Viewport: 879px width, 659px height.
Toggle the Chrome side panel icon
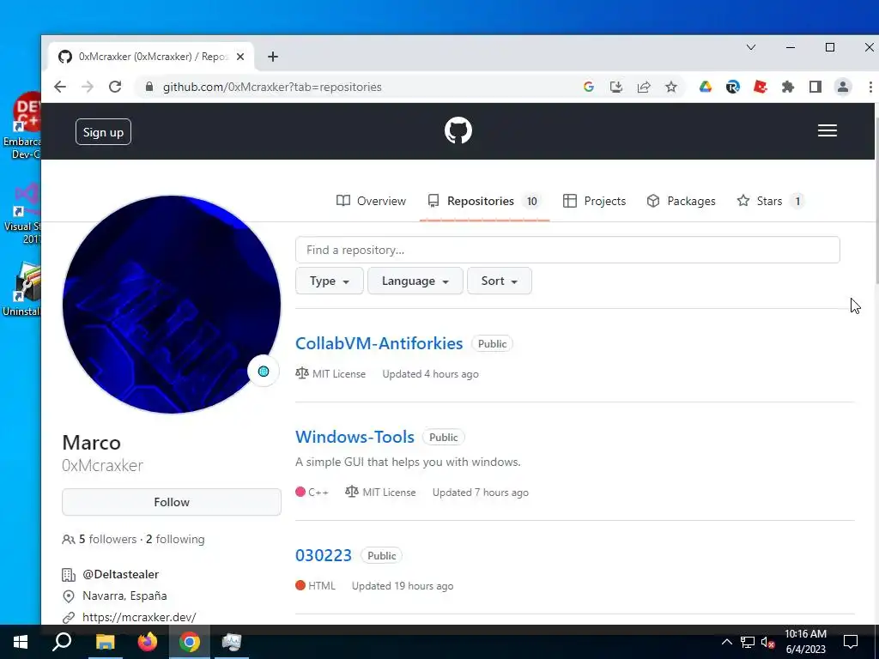click(815, 87)
